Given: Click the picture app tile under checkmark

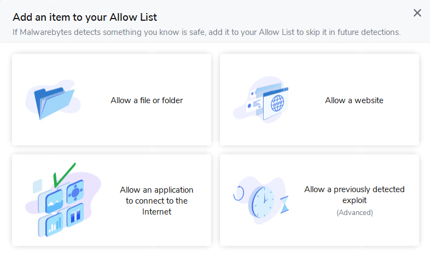Looking at the screenshot, I should [55, 201].
